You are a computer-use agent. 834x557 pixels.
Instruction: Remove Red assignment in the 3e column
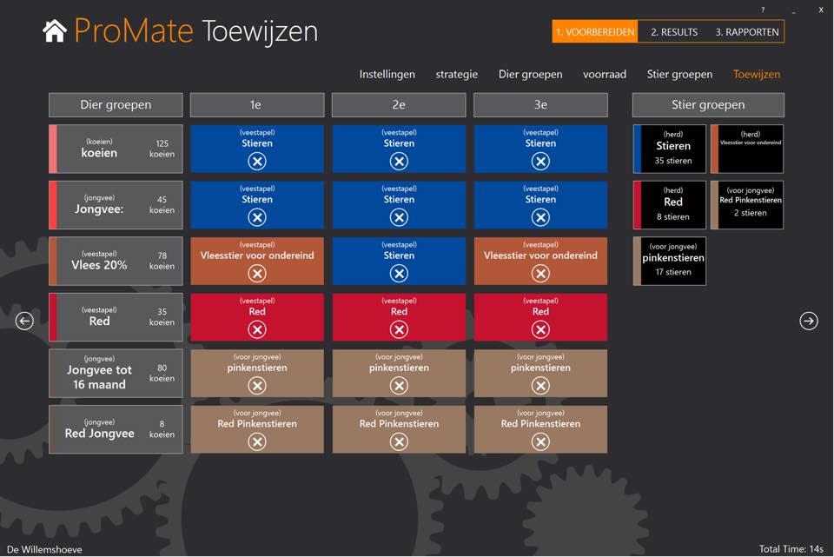tap(540, 329)
